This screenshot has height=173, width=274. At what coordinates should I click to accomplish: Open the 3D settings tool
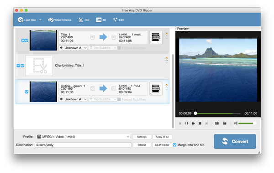101,20
